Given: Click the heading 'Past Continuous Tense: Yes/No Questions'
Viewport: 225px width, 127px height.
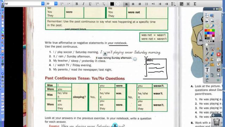Looking at the screenshot, I should coord(85,78).
